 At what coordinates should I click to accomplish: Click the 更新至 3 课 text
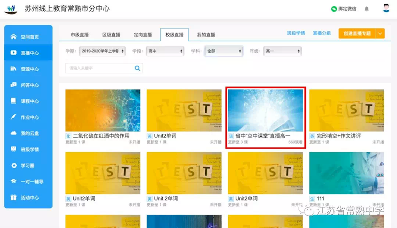pos(238,142)
